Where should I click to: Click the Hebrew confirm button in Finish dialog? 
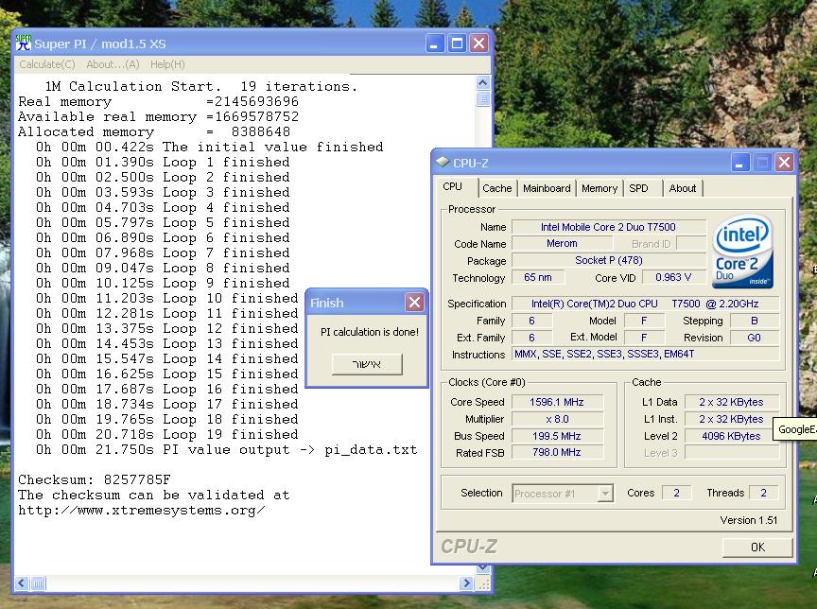(367, 364)
